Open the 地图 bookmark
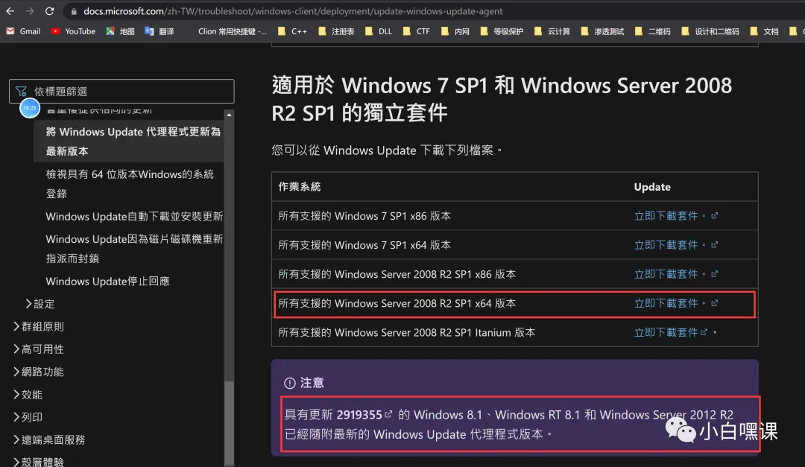This screenshot has height=467, width=805. pos(119,31)
